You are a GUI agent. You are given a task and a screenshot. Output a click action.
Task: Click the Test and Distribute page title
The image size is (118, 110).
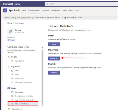[61, 26]
